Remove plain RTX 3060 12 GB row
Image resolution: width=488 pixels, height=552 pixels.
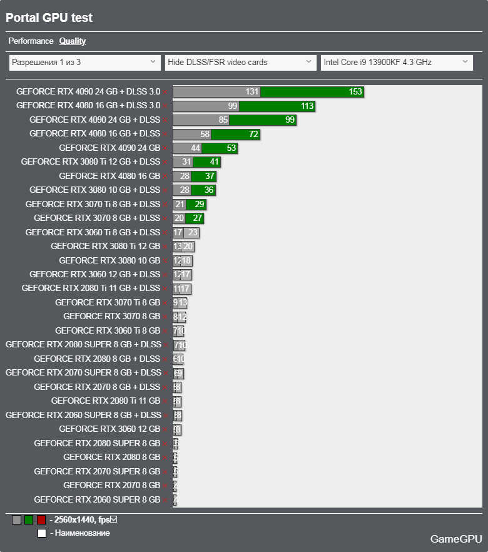coord(165,429)
